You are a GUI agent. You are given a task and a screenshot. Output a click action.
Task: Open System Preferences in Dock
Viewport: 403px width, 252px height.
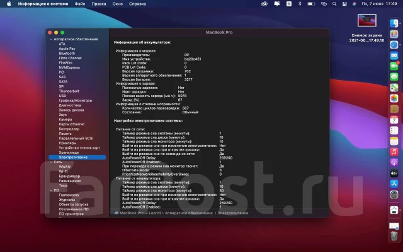tap(394, 195)
